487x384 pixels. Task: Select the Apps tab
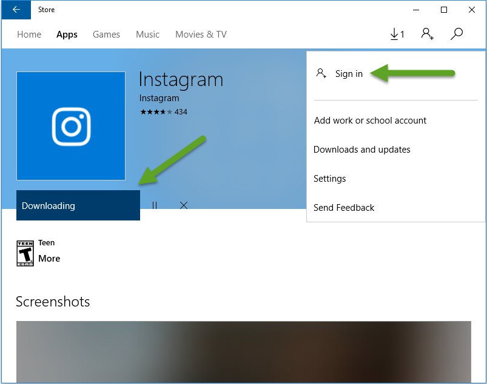67,35
